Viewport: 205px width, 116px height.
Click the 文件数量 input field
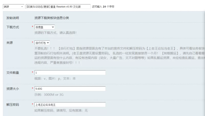point(70,73)
